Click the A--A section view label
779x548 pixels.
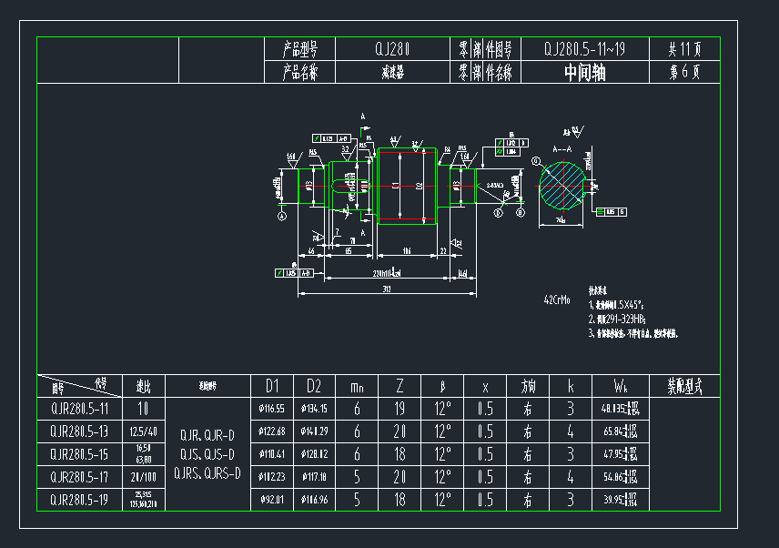click(561, 149)
